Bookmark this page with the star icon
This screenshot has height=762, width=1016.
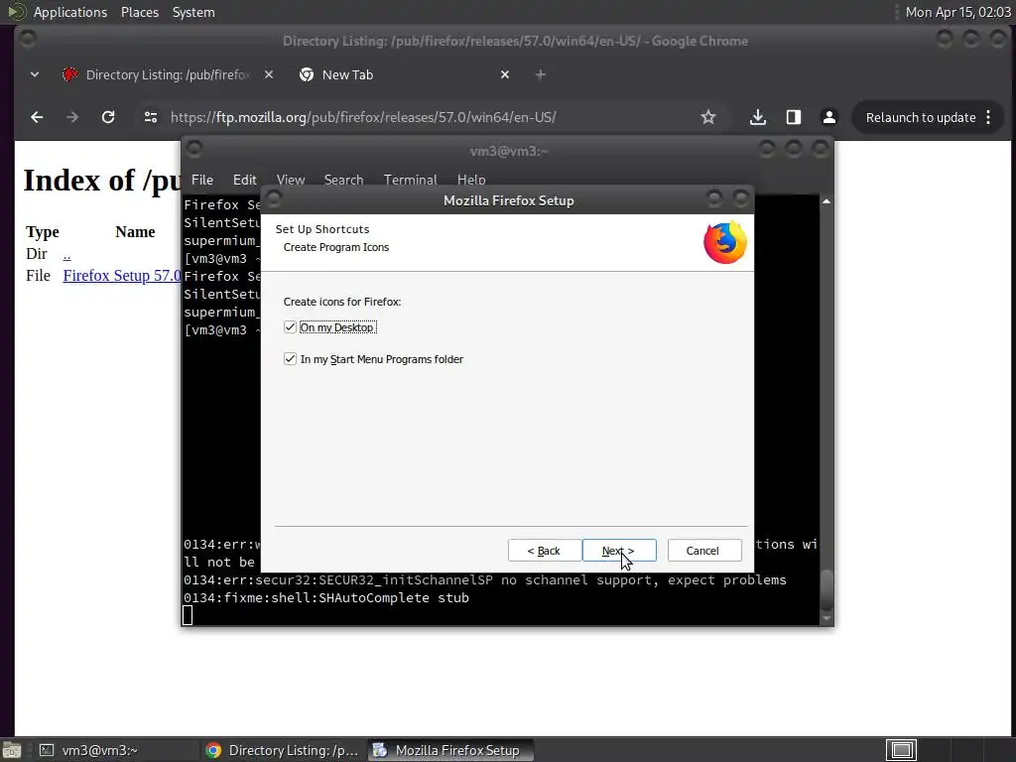point(708,117)
